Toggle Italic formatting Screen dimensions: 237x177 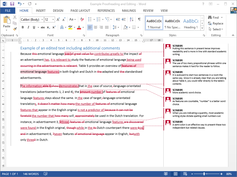tap(28, 27)
